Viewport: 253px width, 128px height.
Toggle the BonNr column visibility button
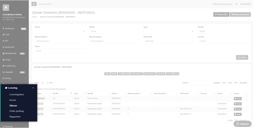pyautogui.click(x=114, y=74)
